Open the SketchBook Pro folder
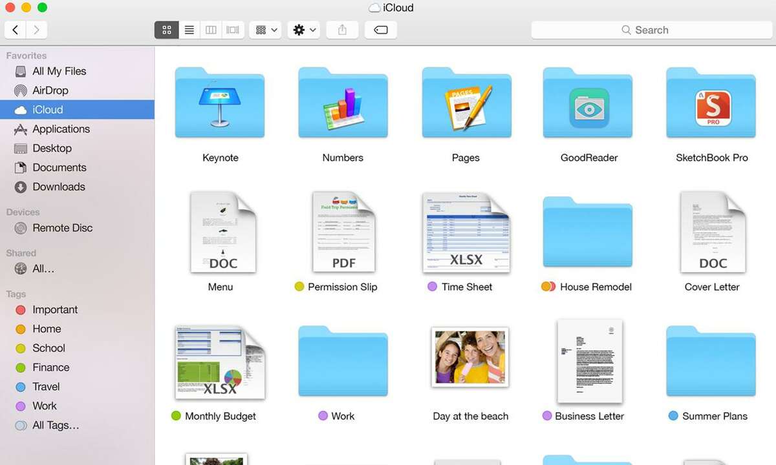The width and height of the screenshot is (776, 465). click(x=711, y=103)
